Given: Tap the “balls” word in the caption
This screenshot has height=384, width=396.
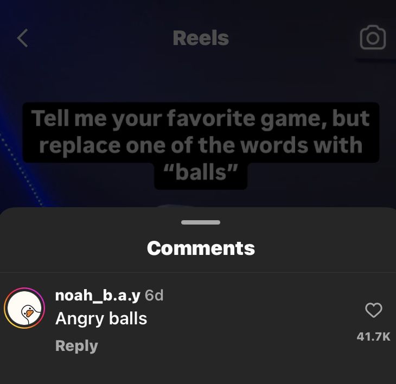Looking at the screenshot, I should [x=201, y=172].
